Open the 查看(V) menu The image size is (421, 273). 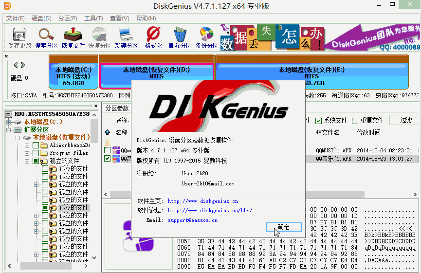coord(119,18)
